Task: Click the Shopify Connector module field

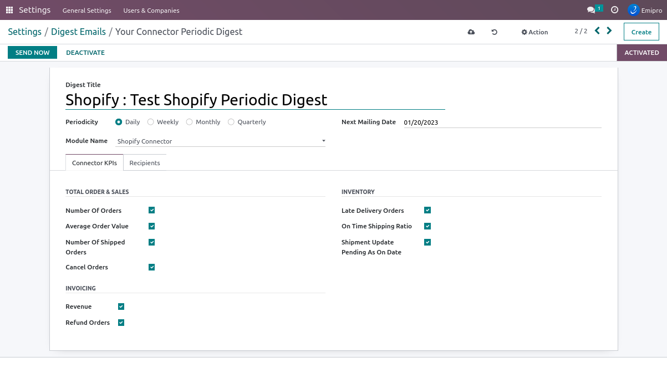Action: 221,141
